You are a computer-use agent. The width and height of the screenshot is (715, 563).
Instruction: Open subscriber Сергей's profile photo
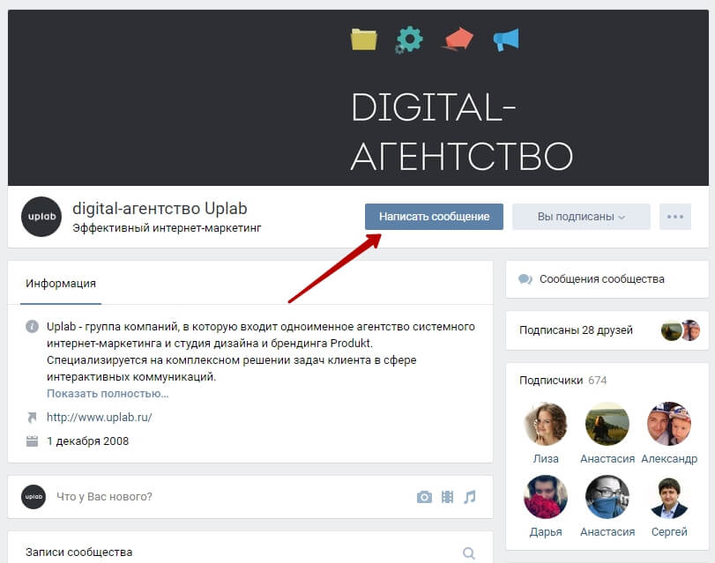pyautogui.click(x=667, y=497)
